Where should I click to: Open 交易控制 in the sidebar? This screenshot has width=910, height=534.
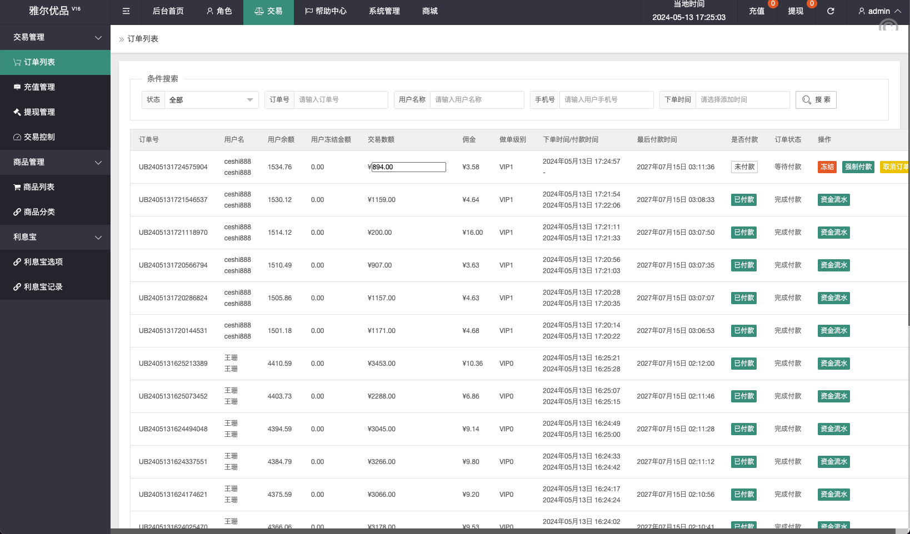click(39, 137)
